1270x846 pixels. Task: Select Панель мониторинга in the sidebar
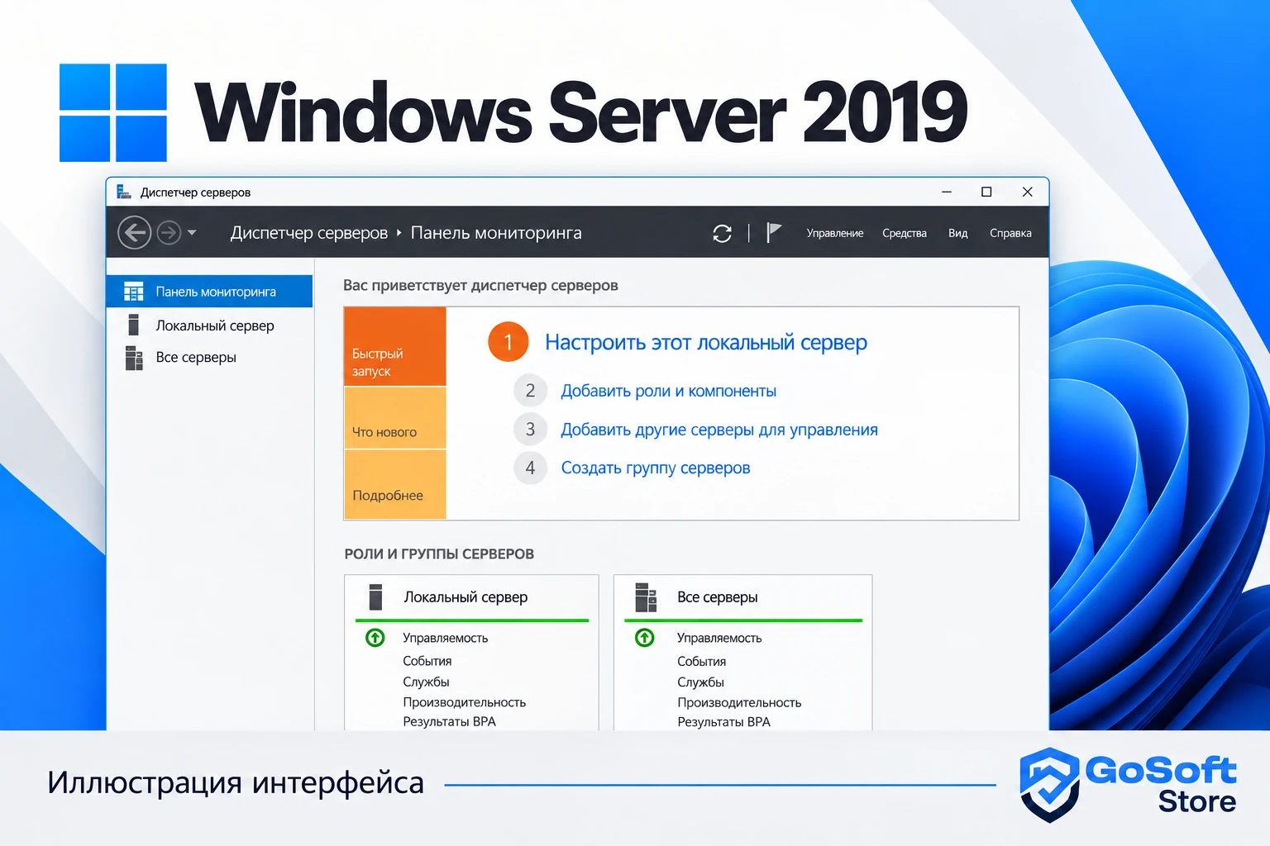pyautogui.click(x=210, y=292)
